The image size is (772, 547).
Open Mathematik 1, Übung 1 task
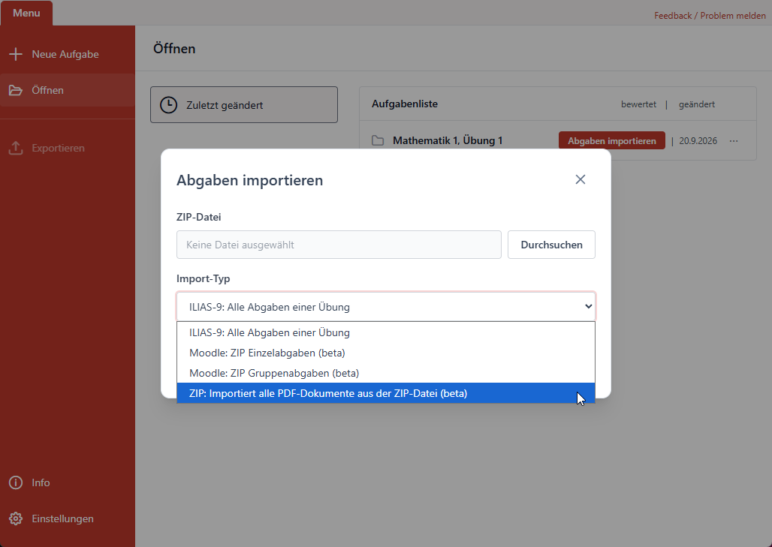point(448,140)
